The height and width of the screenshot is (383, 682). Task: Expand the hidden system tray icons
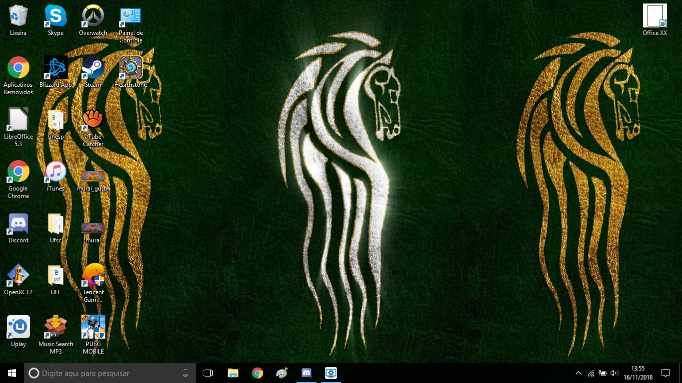pyautogui.click(x=579, y=373)
